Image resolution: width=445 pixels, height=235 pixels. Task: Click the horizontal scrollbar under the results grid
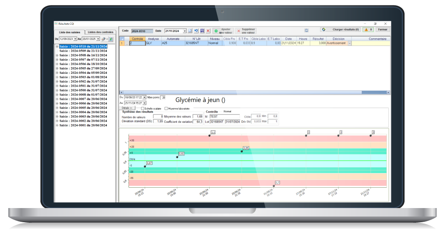pyautogui.click(x=255, y=92)
